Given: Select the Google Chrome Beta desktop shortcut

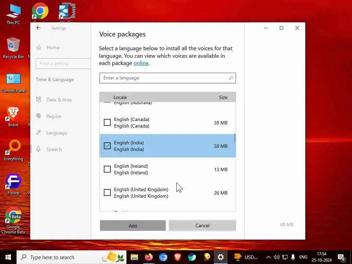Looking at the screenshot, I should coord(13,221).
